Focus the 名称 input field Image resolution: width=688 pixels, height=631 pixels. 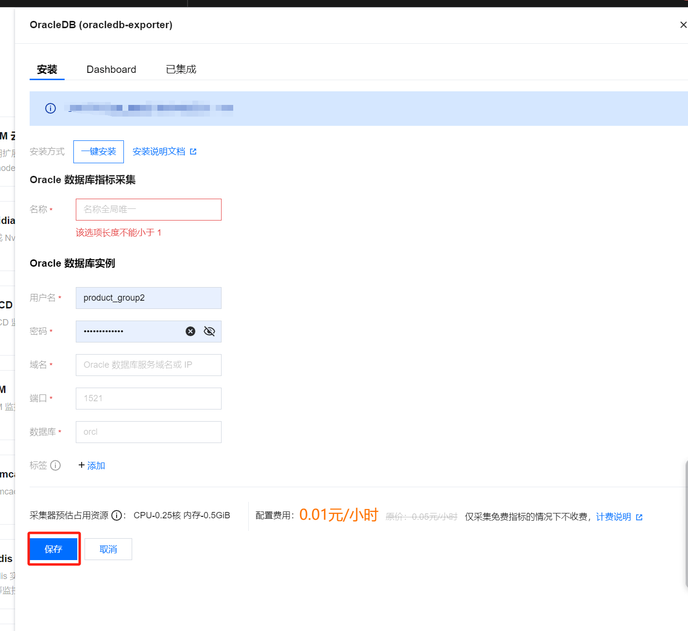pos(149,209)
